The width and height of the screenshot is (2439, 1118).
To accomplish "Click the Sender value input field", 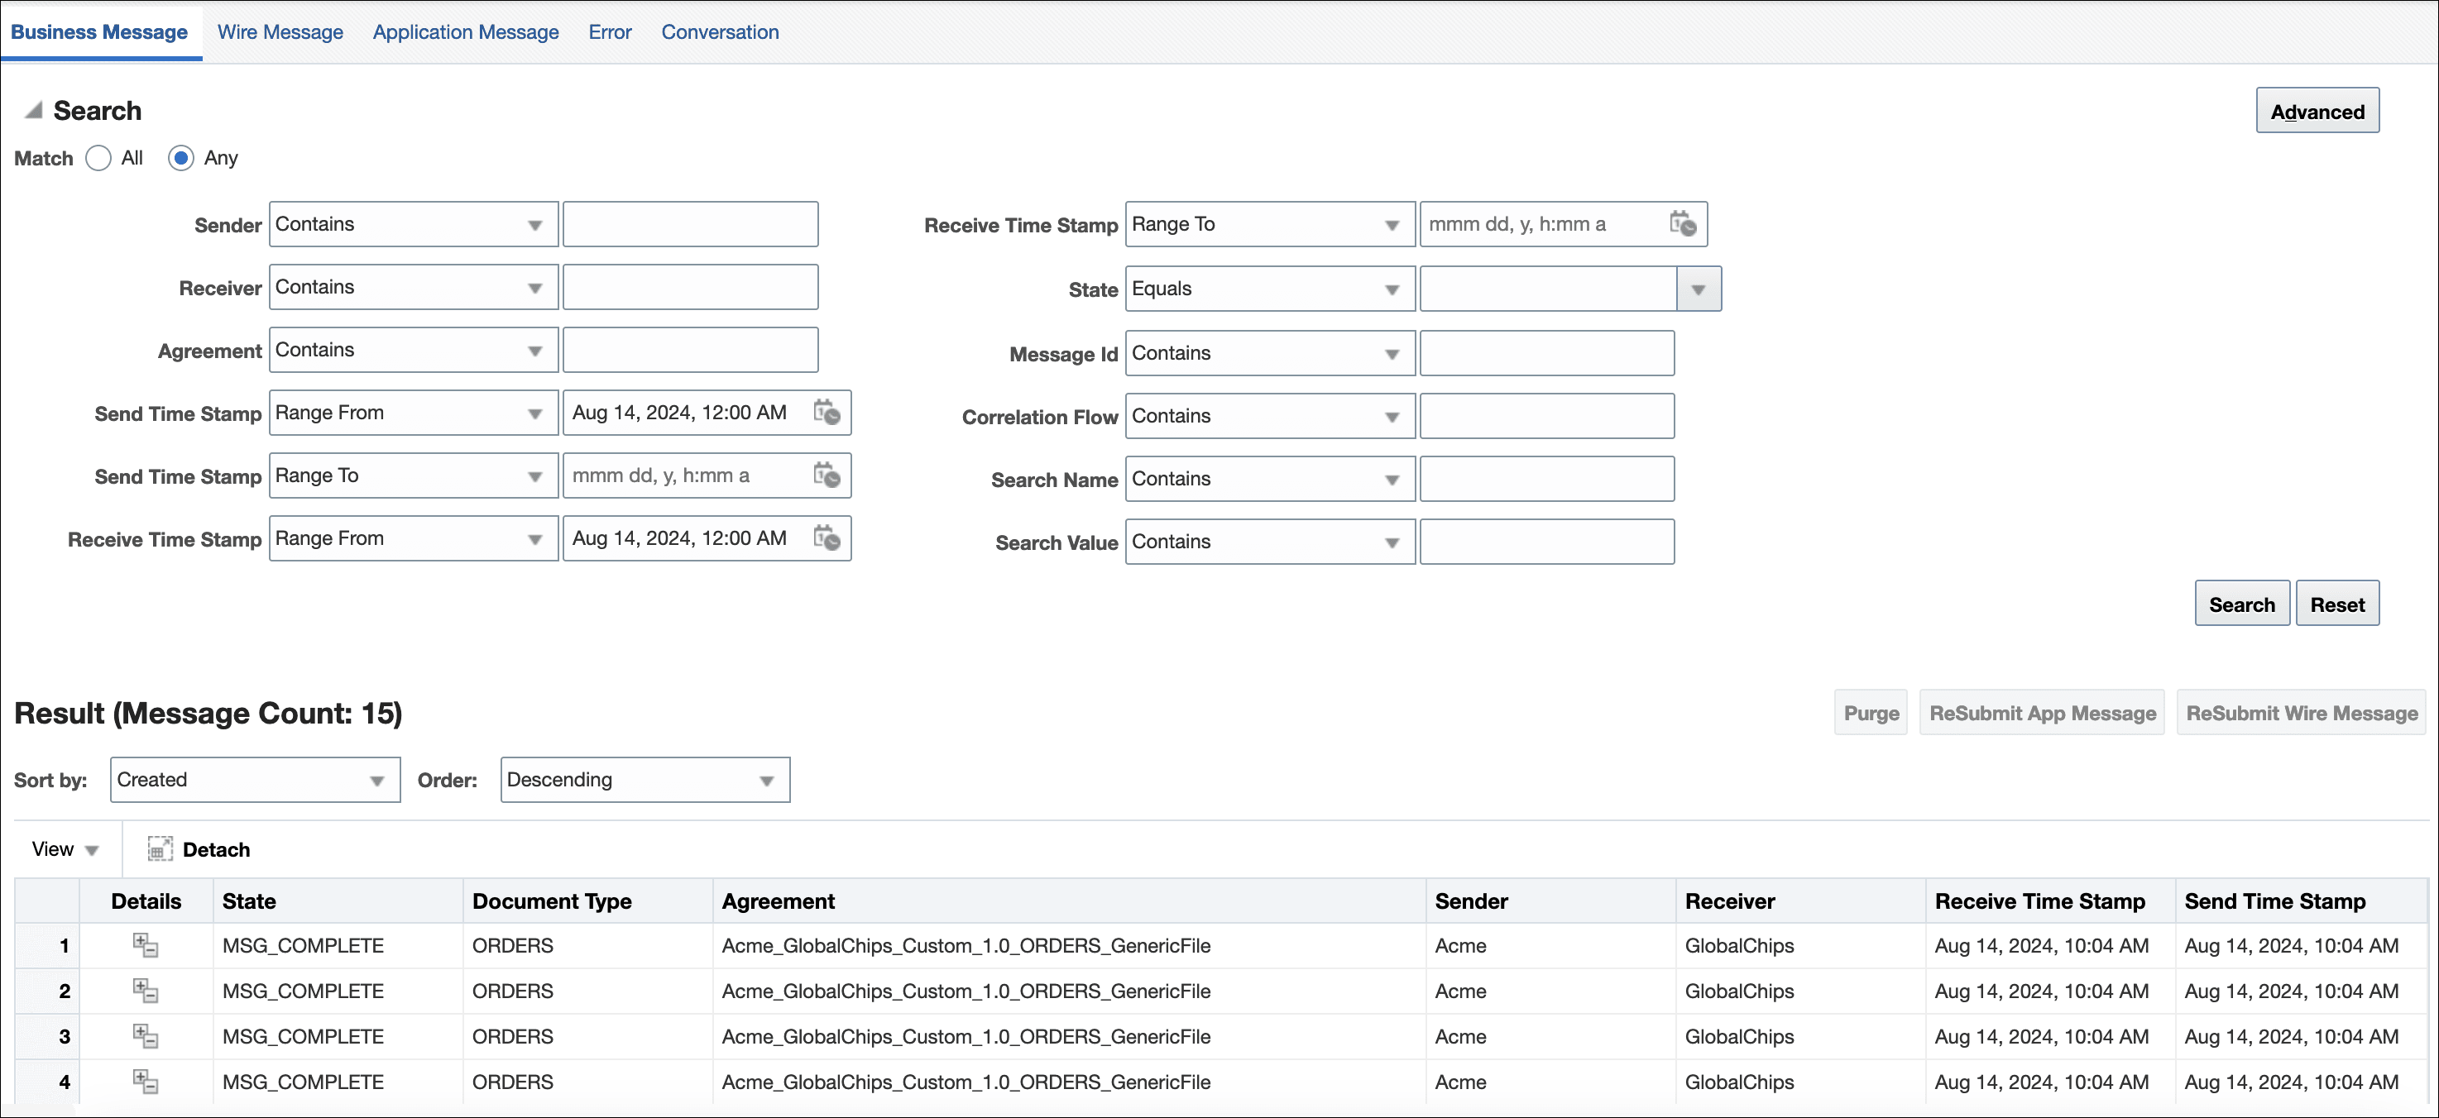I will click(690, 224).
